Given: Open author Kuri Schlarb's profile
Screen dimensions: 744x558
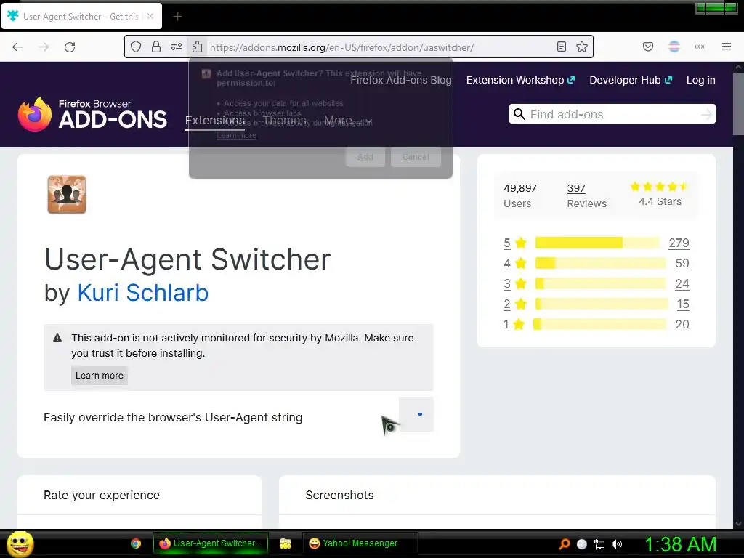Looking at the screenshot, I should click(143, 293).
